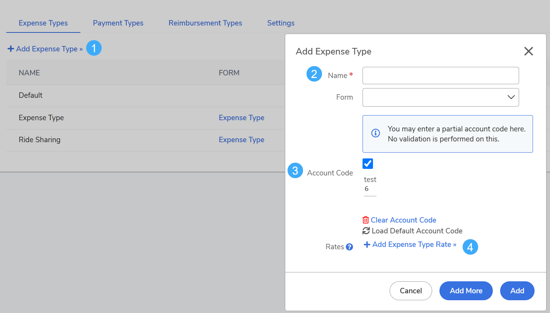Open Expense Type form link in Expense Type row
550x313 pixels.
(242, 118)
